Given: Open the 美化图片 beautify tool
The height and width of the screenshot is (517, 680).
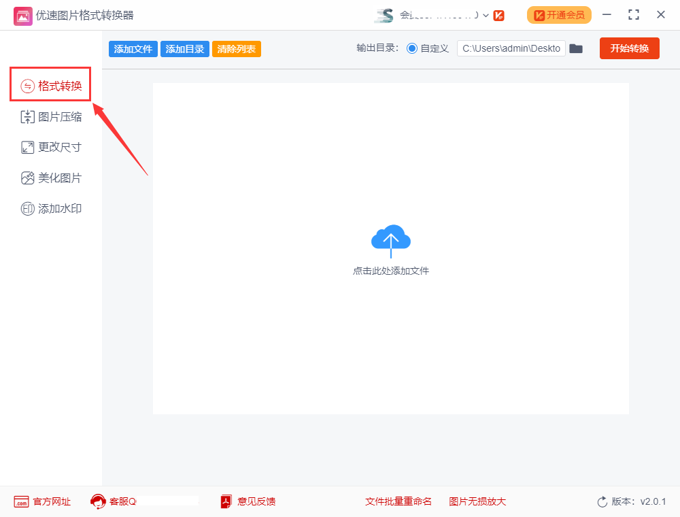Looking at the screenshot, I should (51, 177).
